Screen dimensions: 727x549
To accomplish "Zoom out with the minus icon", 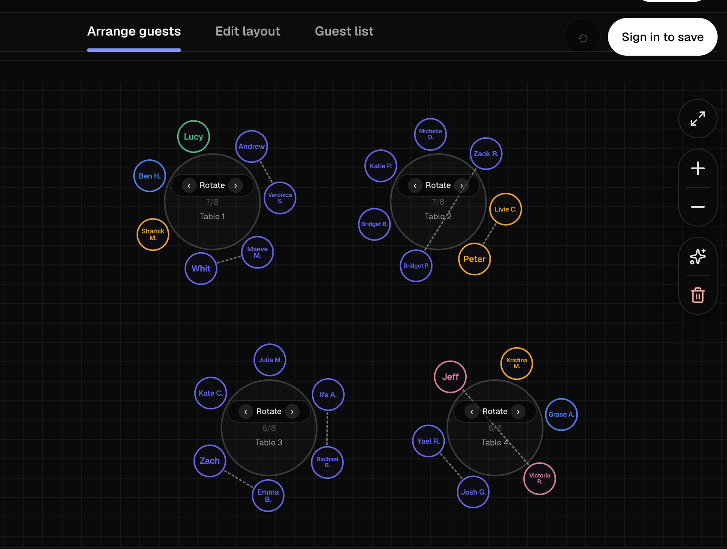I will (698, 207).
